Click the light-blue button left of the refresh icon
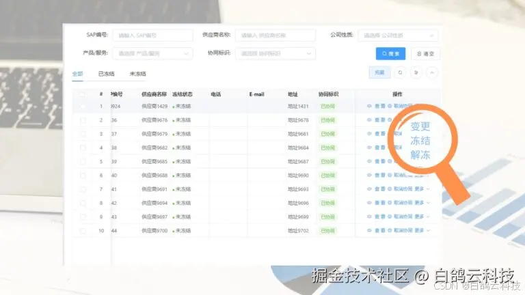The image size is (525, 295). pyautogui.click(x=379, y=72)
